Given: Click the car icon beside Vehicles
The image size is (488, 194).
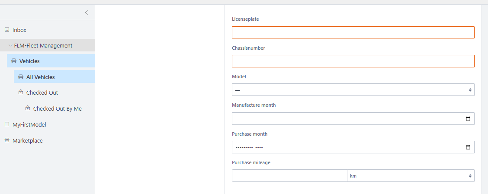Looking at the screenshot, I should [14, 61].
